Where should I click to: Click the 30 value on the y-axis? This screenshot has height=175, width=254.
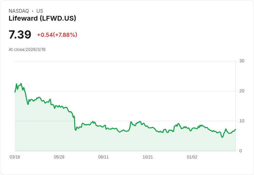coord(242,61)
